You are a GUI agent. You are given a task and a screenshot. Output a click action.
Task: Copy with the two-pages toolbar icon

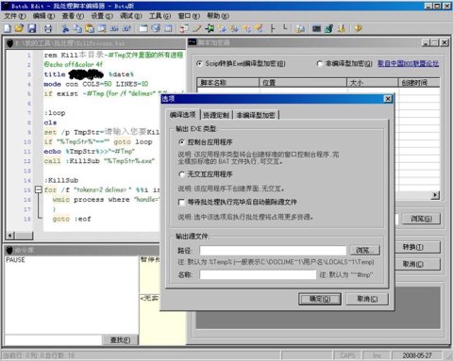77,28
